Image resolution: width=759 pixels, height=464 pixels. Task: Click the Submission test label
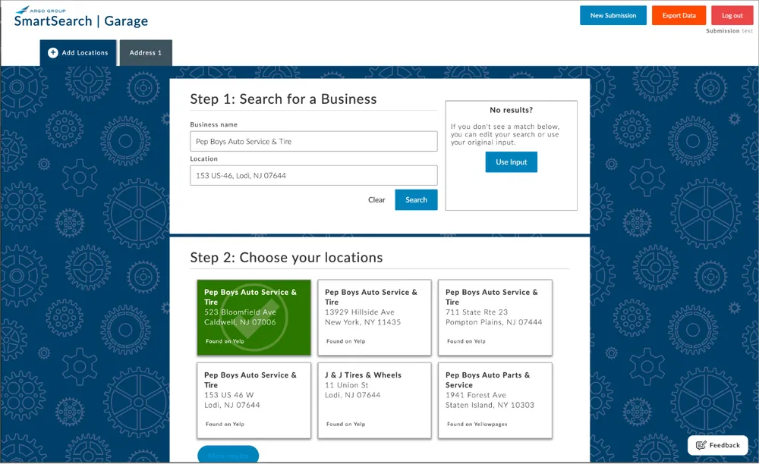(x=729, y=31)
